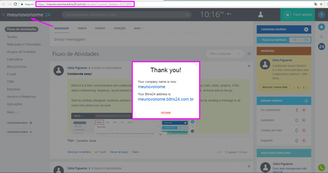Select the TAREFA tab
This screenshot has height=173, width=328.
tap(82, 28)
